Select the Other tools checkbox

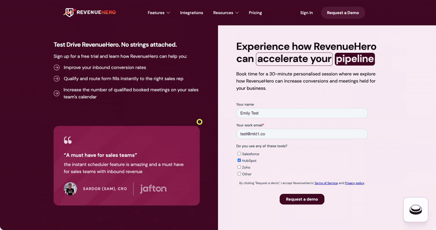tap(239, 173)
